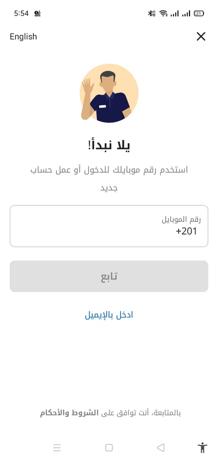Tap the Bluetooth icon in status bar
The height and width of the screenshot is (461, 218).
[151, 13]
